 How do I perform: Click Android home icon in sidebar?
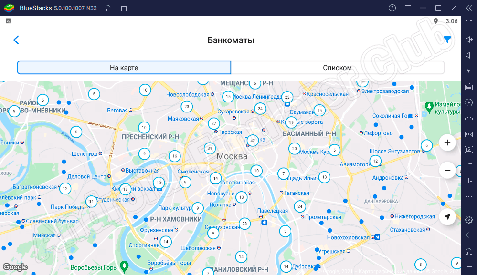coord(469,251)
